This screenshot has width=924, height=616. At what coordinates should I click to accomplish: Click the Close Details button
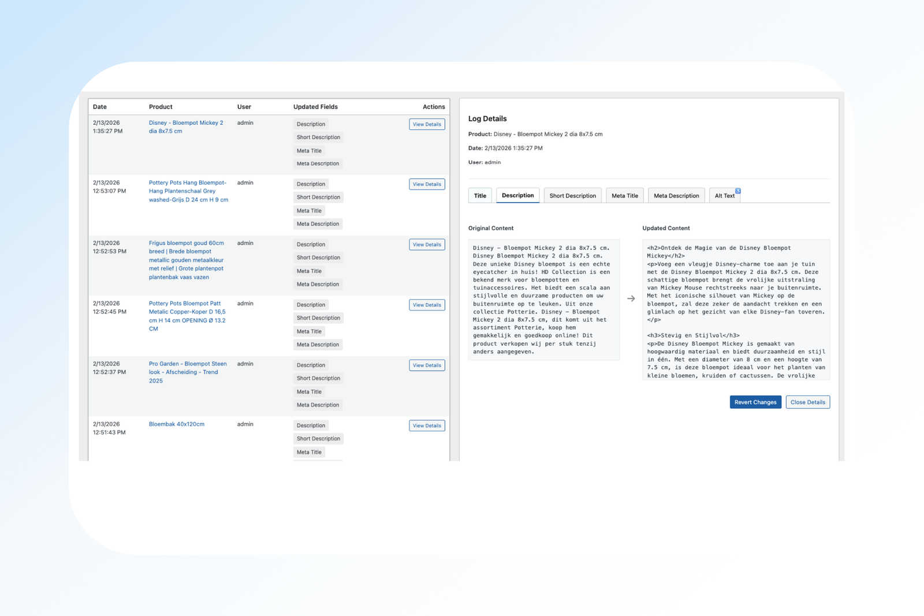point(807,402)
